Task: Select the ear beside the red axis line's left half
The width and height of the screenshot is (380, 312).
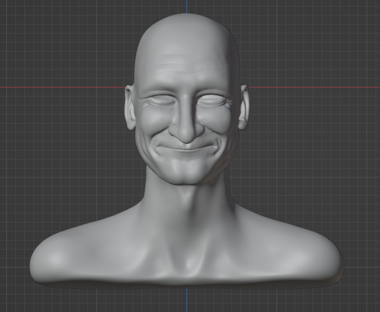Action: [130, 108]
